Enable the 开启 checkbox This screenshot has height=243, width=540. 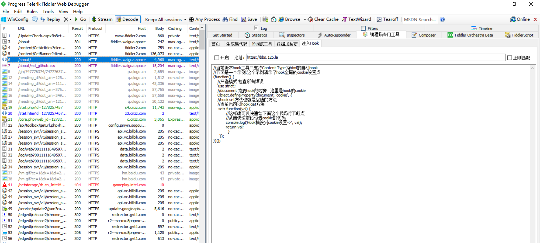pyautogui.click(x=217, y=58)
